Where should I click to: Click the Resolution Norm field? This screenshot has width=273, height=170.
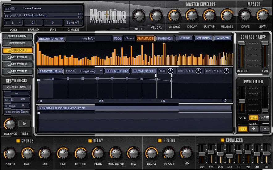click(17, 112)
